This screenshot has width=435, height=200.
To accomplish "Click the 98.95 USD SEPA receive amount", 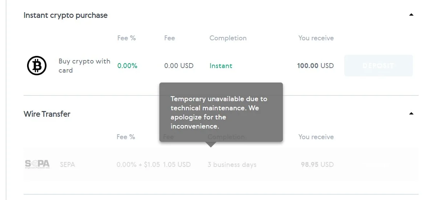I will (317, 165).
